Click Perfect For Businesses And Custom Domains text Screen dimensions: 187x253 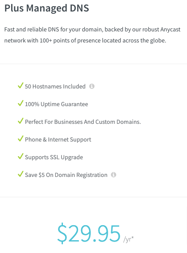83,122
